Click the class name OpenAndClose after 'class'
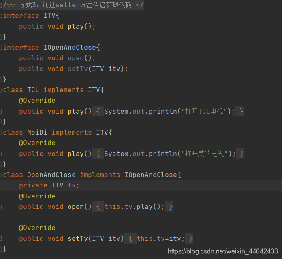The image size is (282, 259). click(x=51, y=175)
